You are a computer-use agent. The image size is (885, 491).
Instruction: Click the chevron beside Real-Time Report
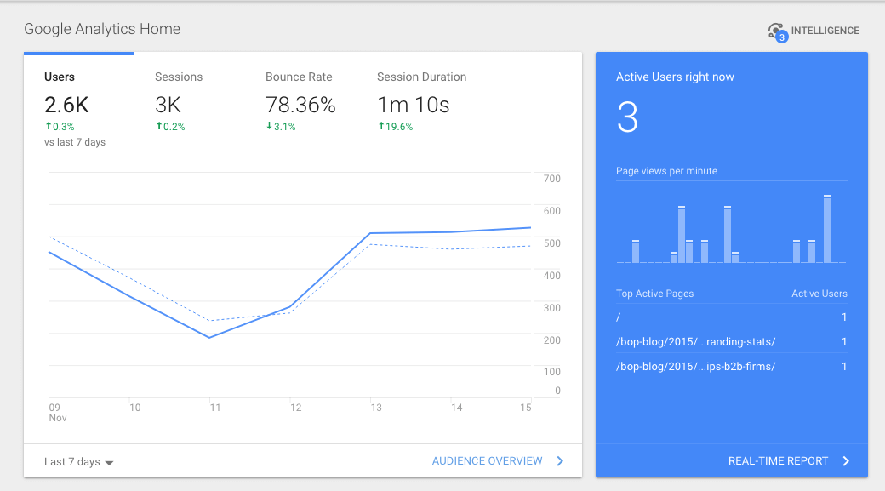pos(846,461)
